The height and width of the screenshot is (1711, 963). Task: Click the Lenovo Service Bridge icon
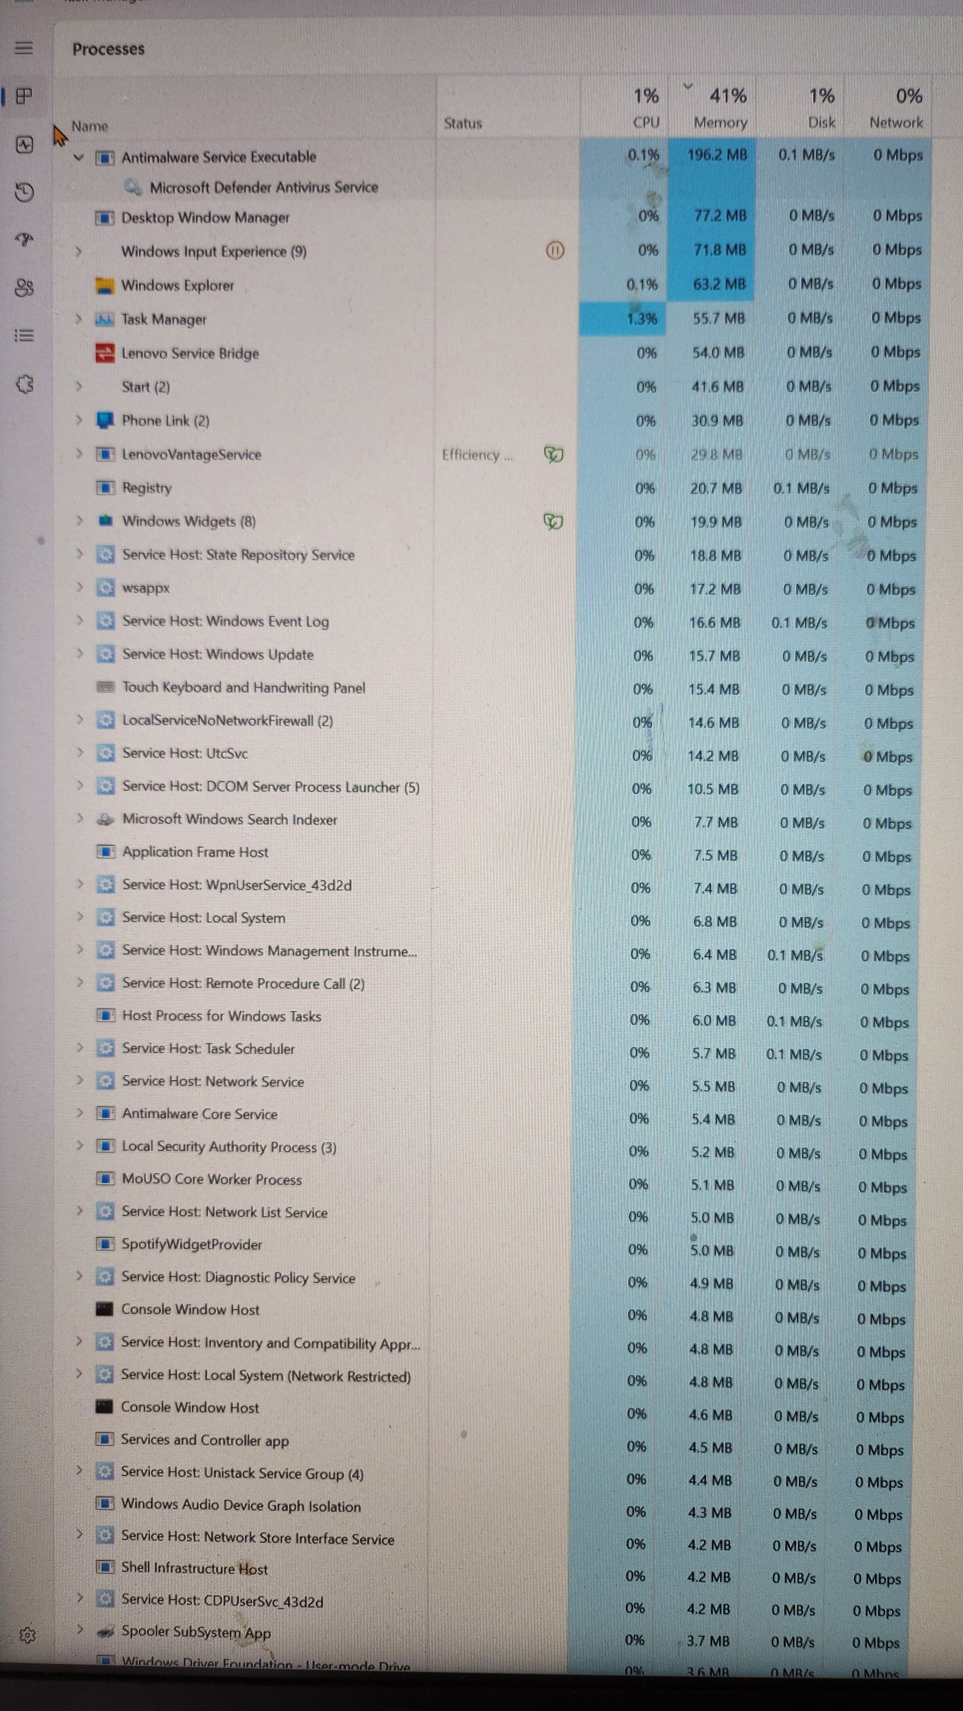point(105,353)
